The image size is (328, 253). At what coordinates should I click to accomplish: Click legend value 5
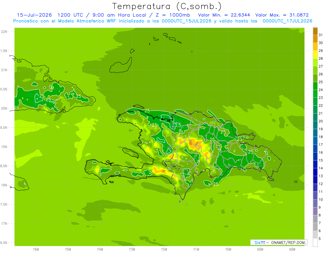coord(320,239)
